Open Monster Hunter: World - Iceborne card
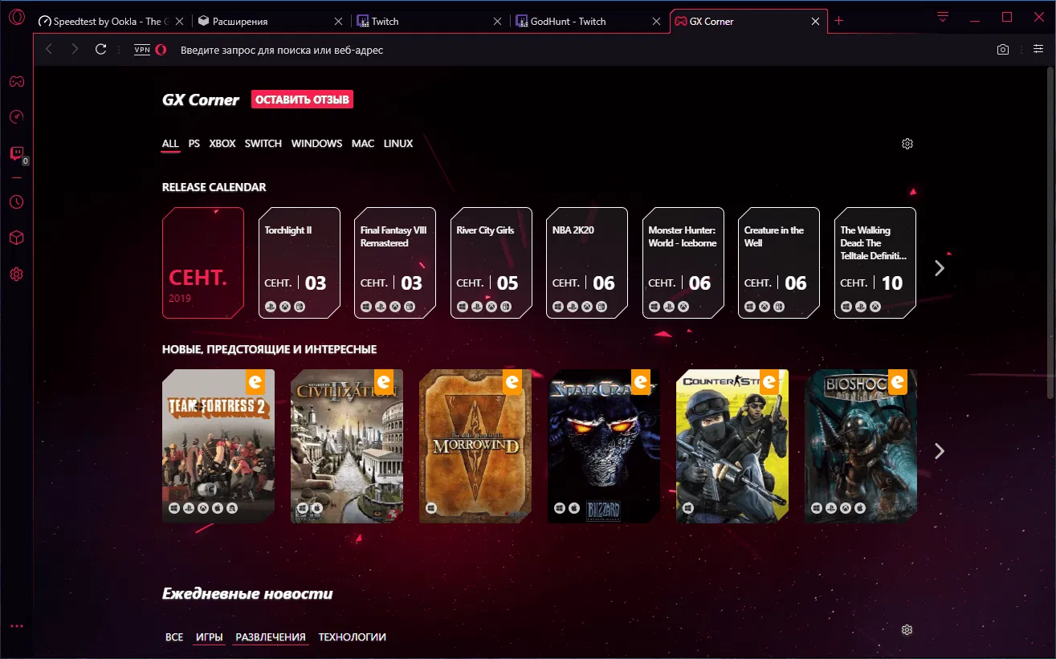Screen dimensions: 1056x659 pyautogui.click(x=683, y=263)
